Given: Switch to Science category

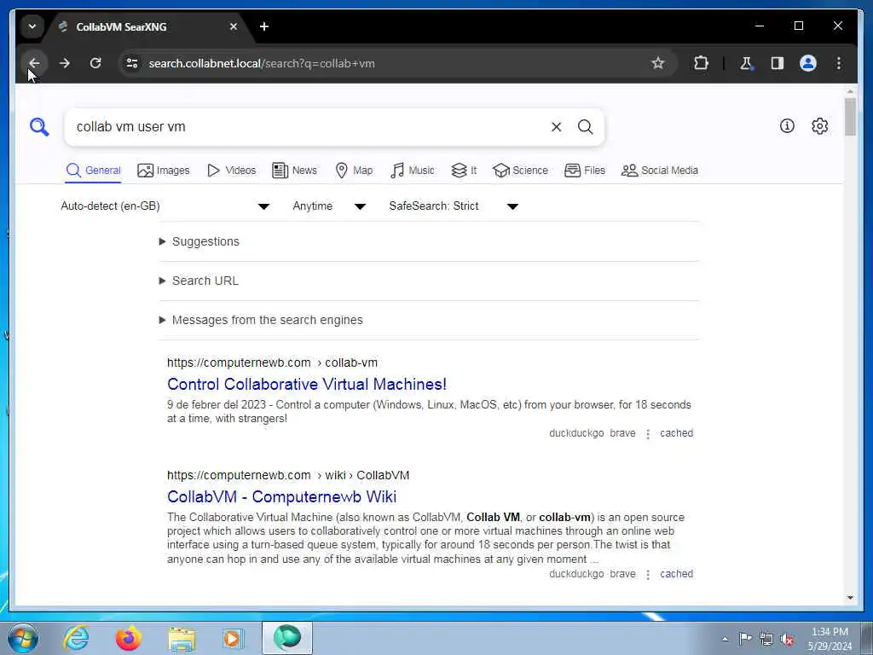Looking at the screenshot, I should click(x=520, y=171).
